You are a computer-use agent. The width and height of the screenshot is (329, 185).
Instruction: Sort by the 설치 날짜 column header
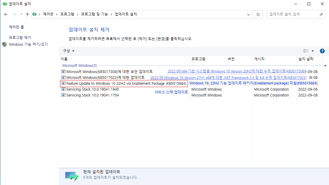pyautogui.click(x=309, y=59)
